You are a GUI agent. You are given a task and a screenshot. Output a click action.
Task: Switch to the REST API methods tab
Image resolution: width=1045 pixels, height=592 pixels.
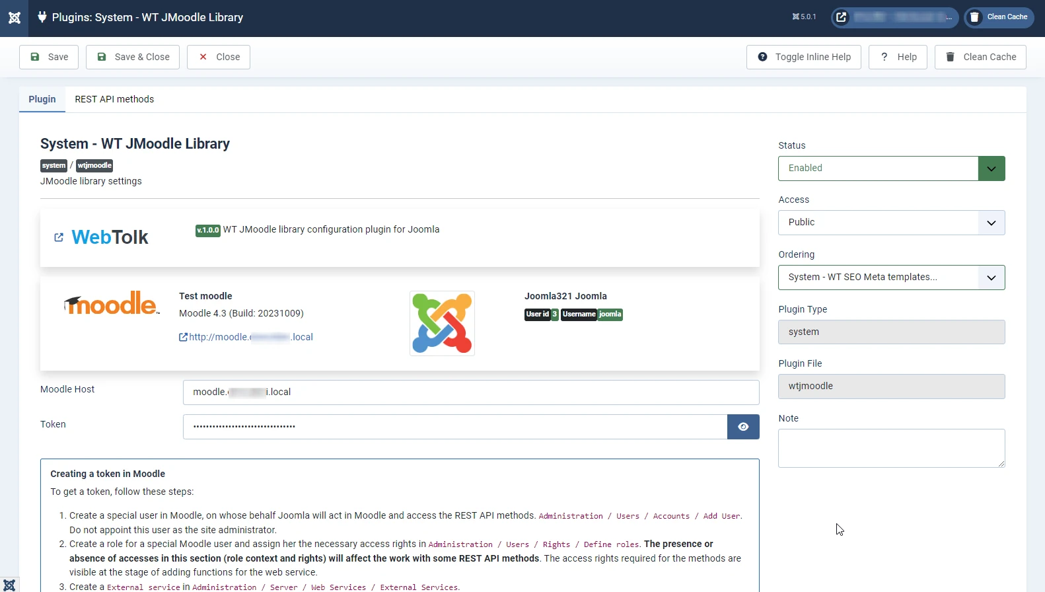(114, 99)
